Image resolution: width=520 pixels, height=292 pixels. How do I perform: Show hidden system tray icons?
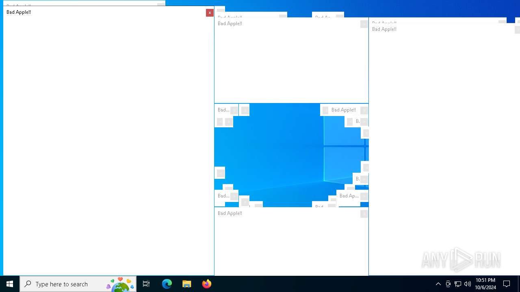(x=438, y=284)
